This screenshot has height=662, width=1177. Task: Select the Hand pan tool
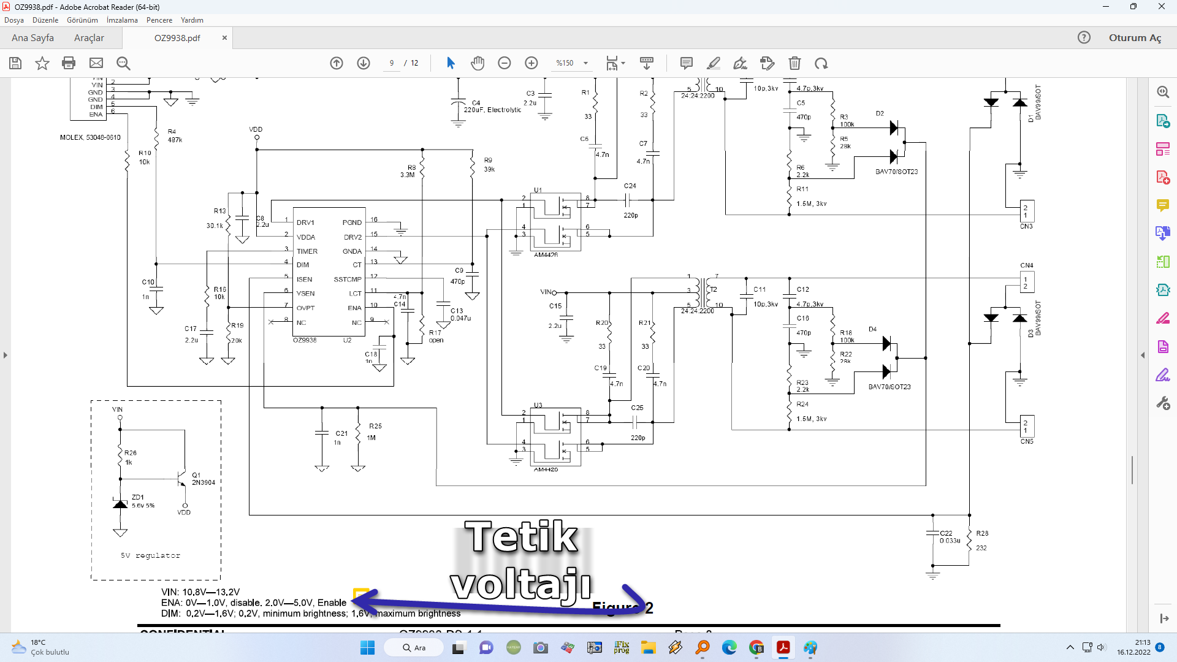[478, 63]
